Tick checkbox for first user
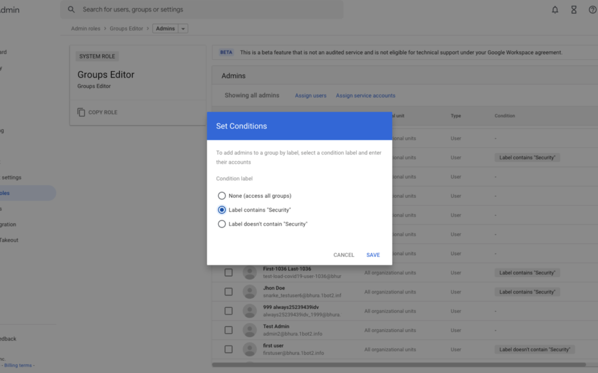This screenshot has height=373, width=598. point(229,349)
